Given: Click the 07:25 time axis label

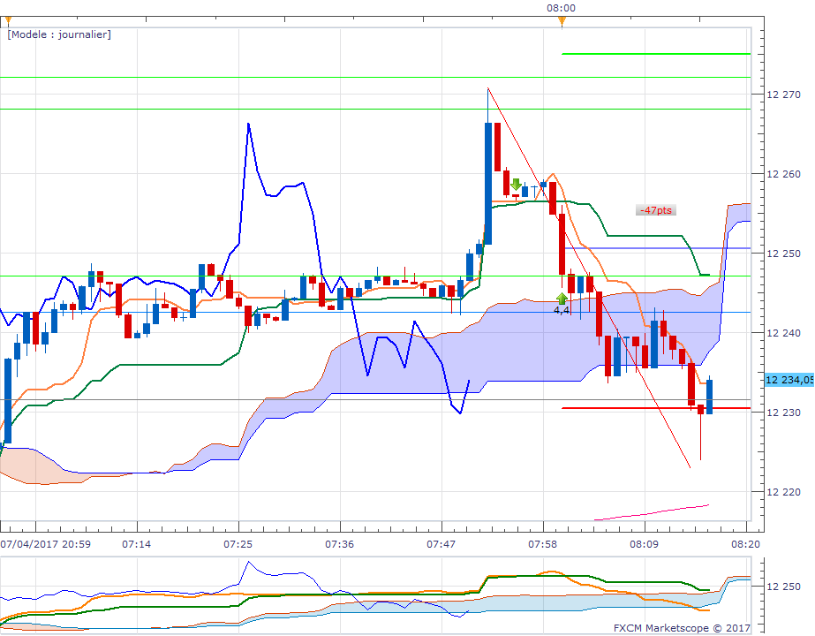Looking at the screenshot, I should pos(238,544).
